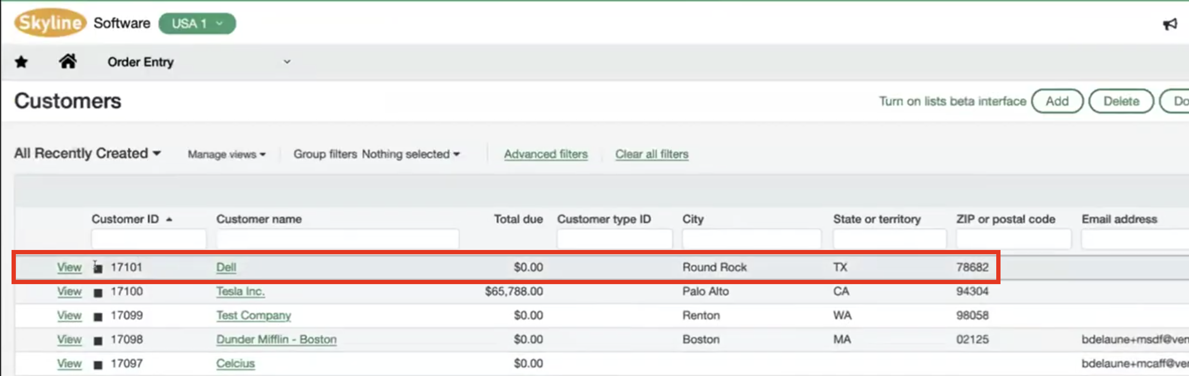Click View for the Dell row
This screenshot has height=376, width=1189.
69,267
